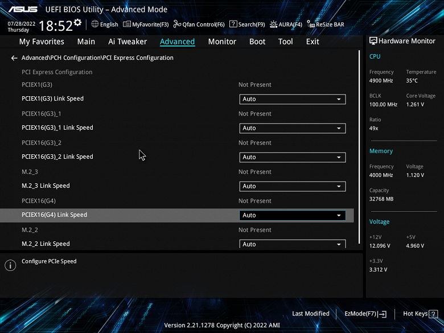444x333 pixels.
Task: Click CPU frequency value 4900 MHz
Action: click(x=381, y=81)
